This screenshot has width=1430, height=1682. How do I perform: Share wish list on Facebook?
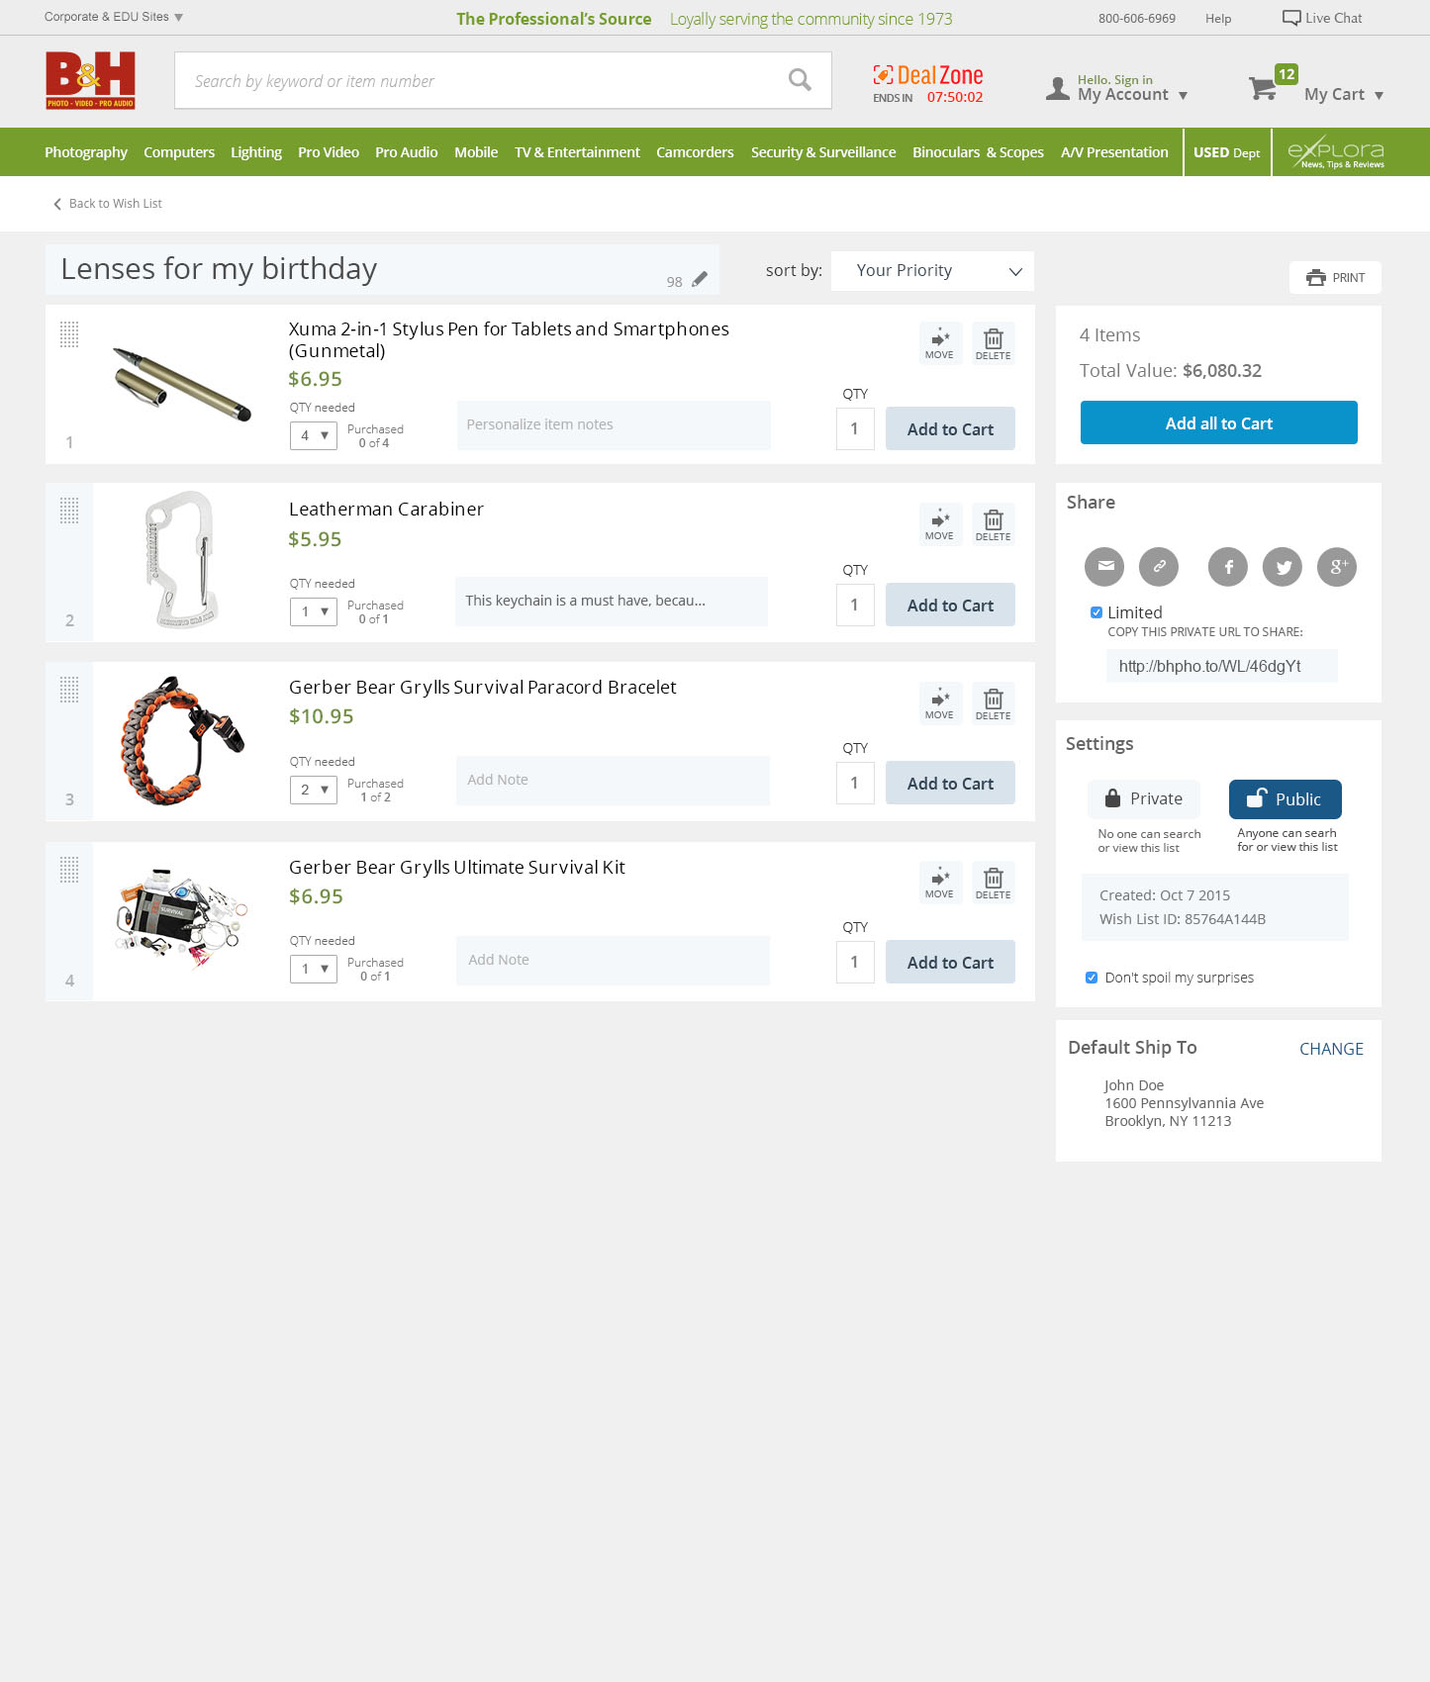[x=1228, y=567]
